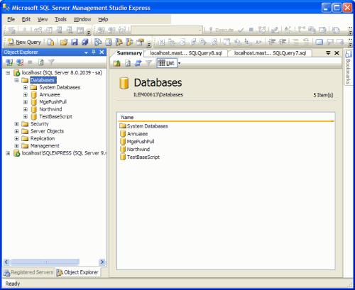Click the Up folder icon in Summary toolbar
This screenshot has height=290, width=355.
point(116,63)
